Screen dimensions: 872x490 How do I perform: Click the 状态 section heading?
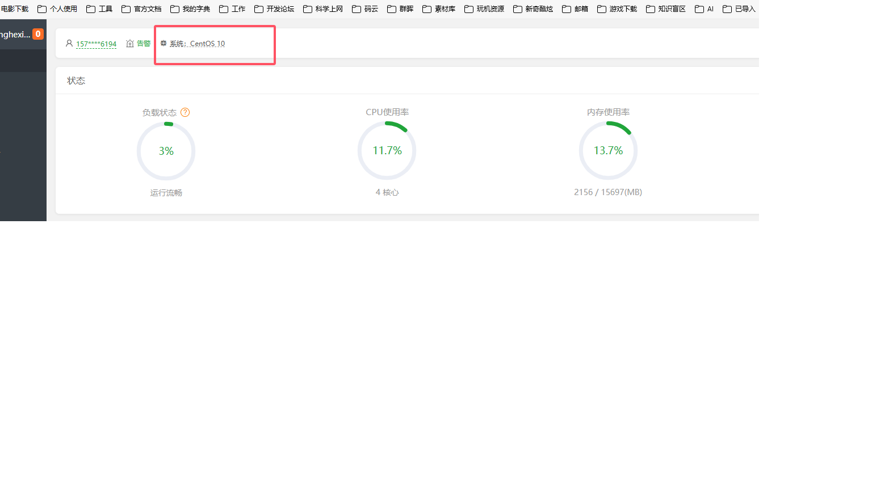click(x=76, y=81)
